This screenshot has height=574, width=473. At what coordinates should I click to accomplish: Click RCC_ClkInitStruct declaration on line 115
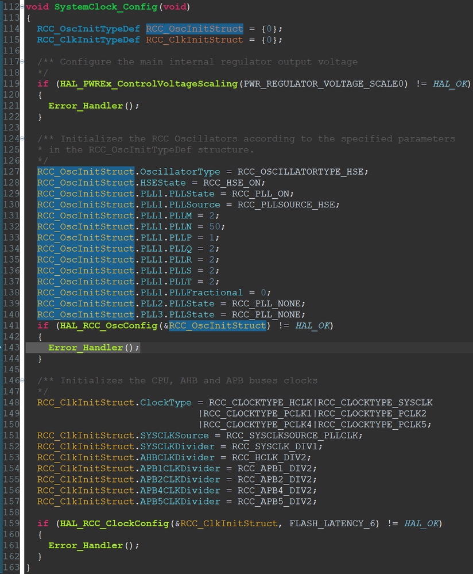click(195, 40)
